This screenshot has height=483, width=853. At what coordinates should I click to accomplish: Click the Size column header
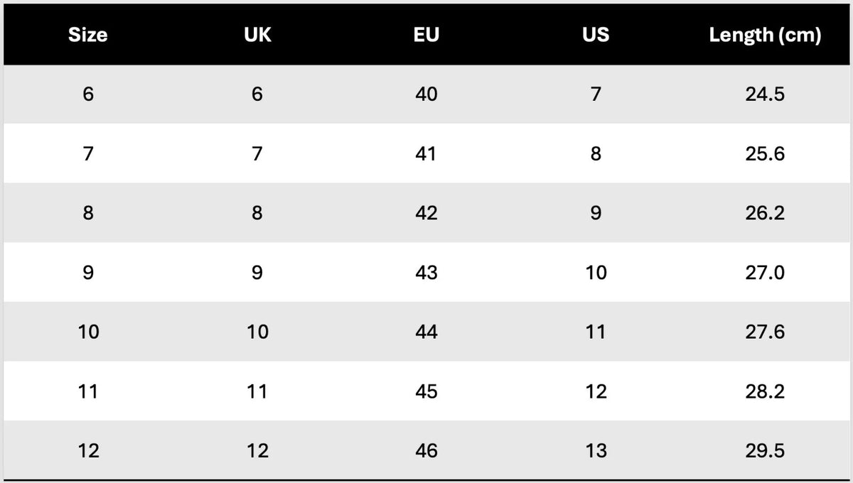click(88, 35)
